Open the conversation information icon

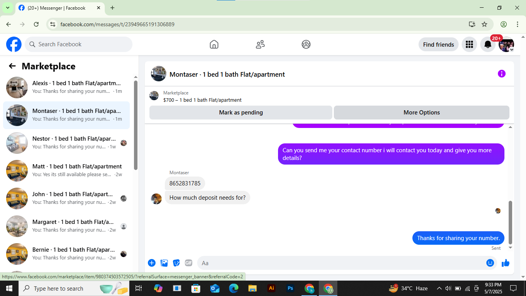(x=501, y=74)
